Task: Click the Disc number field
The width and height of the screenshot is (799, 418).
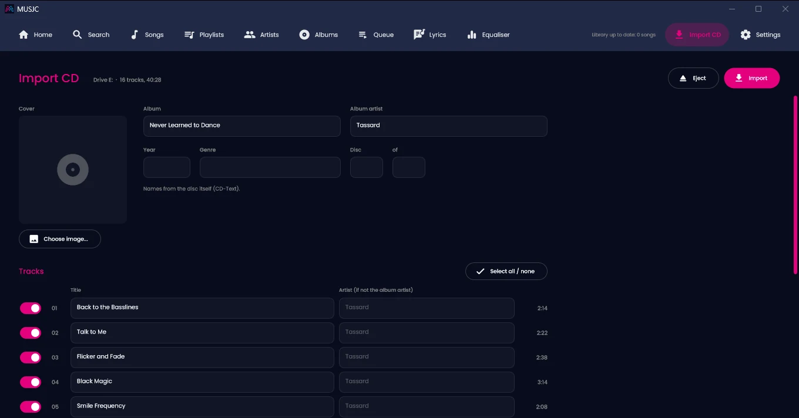Action: click(367, 167)
